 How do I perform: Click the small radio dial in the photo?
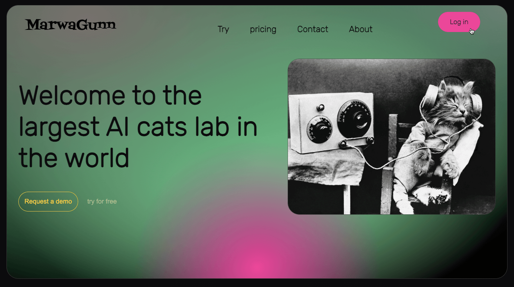pyautogui.click(x=319, y=129)
